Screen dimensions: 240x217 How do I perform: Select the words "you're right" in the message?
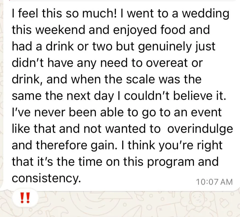click(x=190, y=146)
